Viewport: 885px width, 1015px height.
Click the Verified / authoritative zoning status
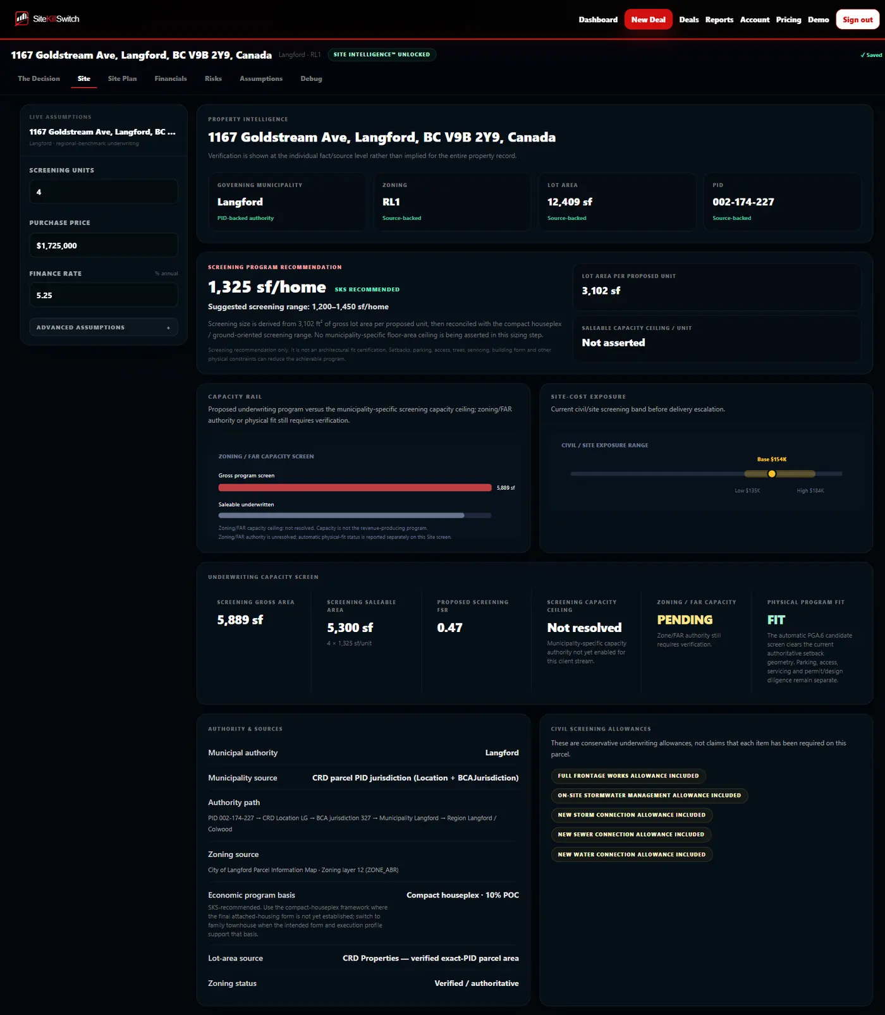point(477,983)
